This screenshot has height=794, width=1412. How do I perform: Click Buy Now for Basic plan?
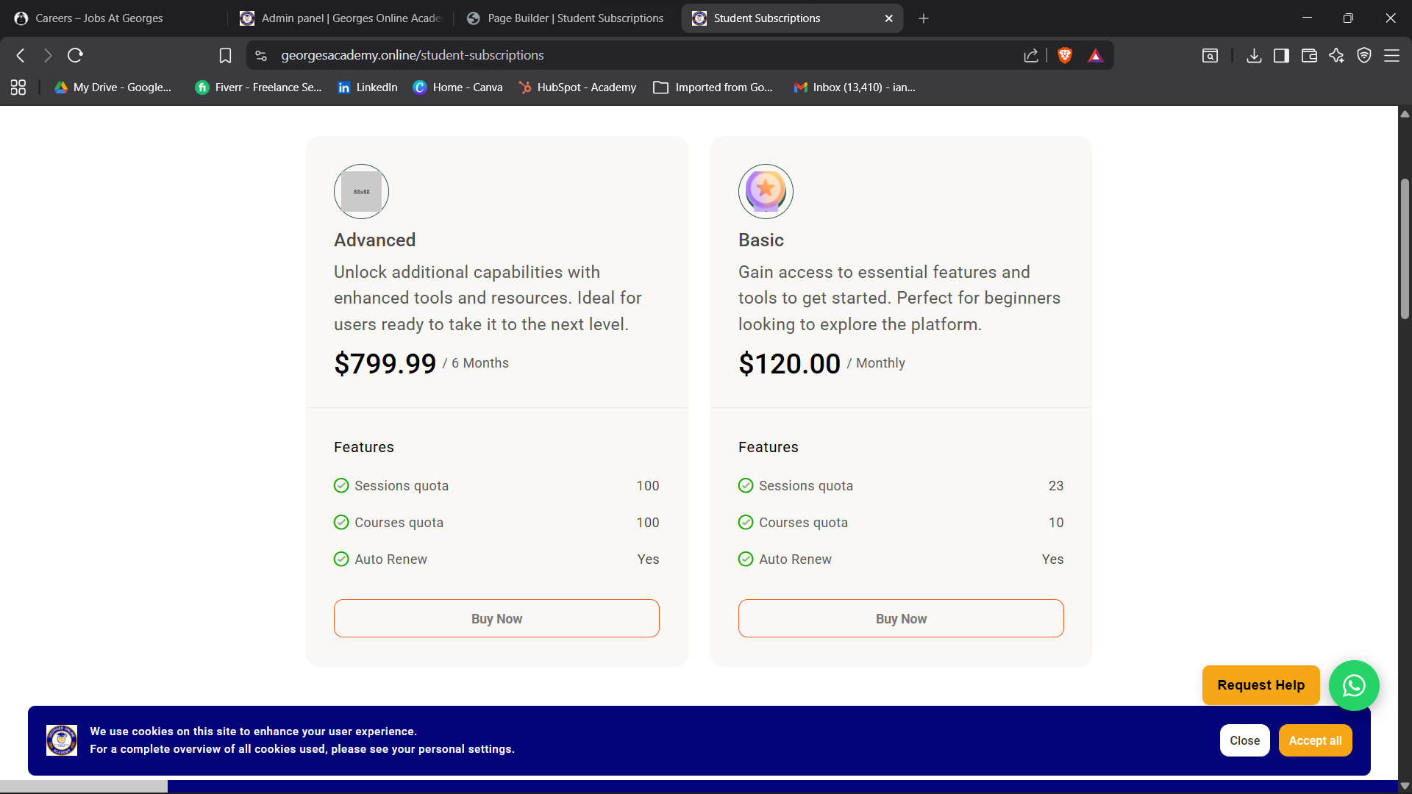click(901, 618)
